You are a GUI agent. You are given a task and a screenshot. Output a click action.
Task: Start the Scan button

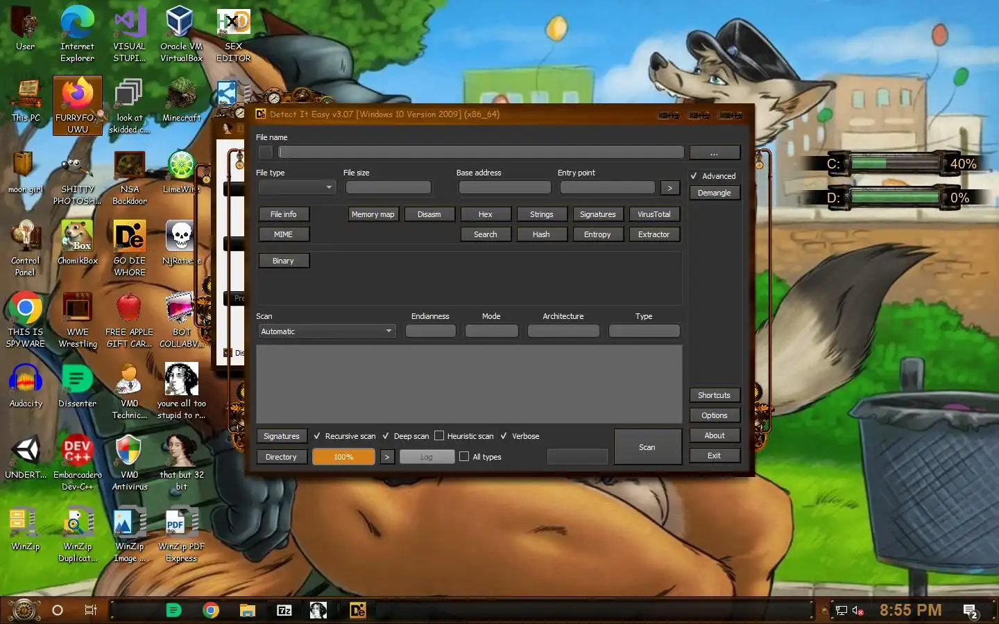pos(647,447)
